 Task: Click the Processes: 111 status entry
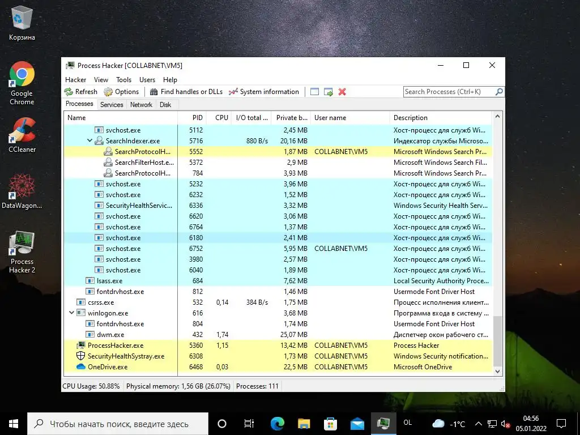tap(257, 386)
